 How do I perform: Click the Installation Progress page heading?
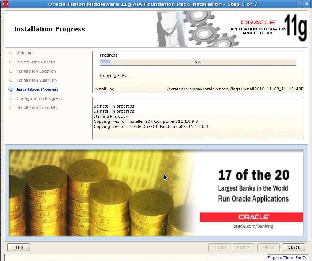click(49, 29)
